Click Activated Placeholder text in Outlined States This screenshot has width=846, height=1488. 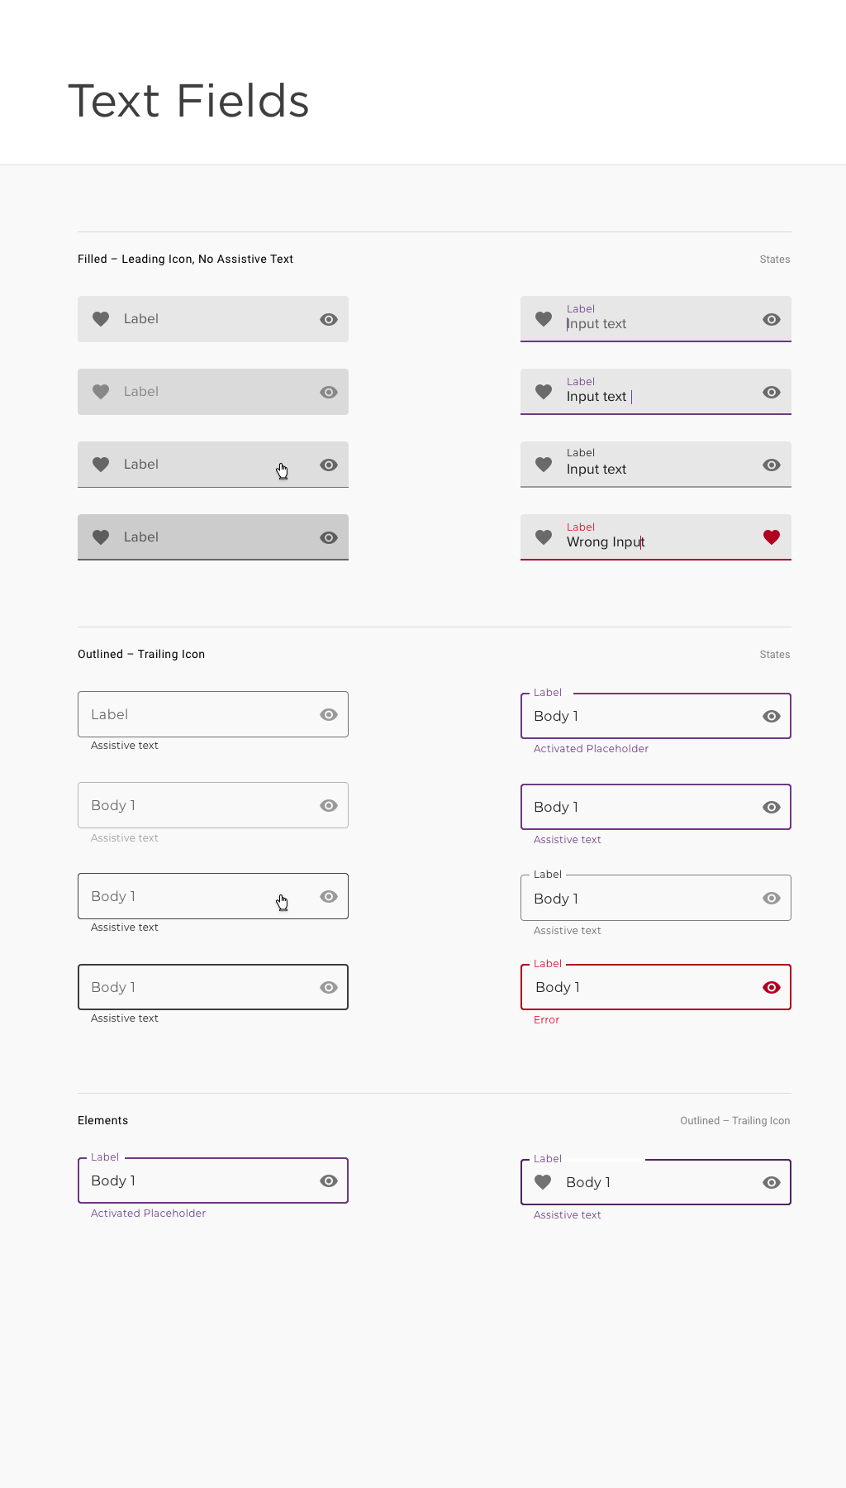point(591,749)
